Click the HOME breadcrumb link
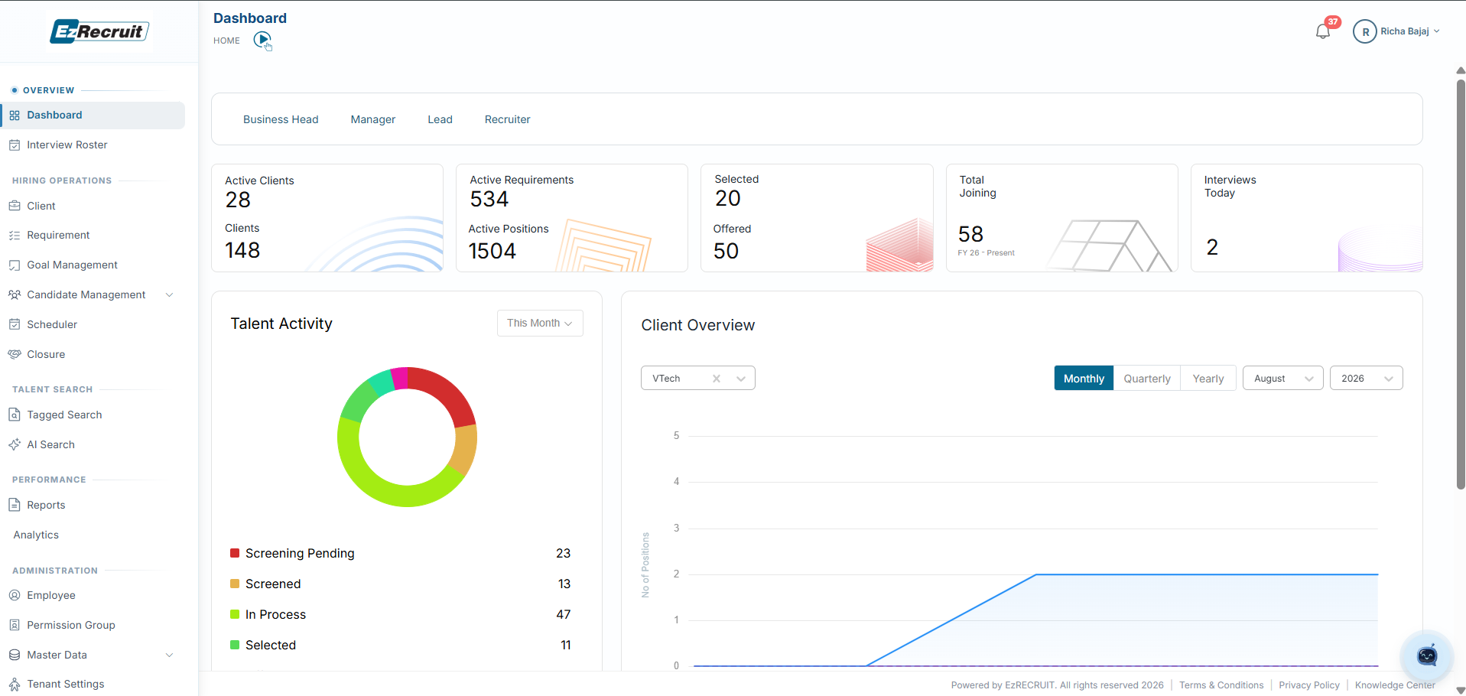This screenshot has width=1466, height=696. pos(226,41)
